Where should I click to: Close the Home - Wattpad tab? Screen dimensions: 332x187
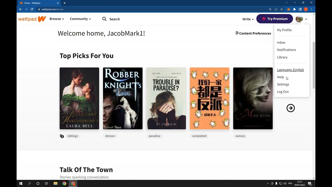[x=58, y=3]
